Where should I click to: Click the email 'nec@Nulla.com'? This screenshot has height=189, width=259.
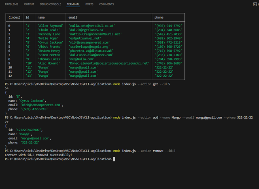click(81, 59)
